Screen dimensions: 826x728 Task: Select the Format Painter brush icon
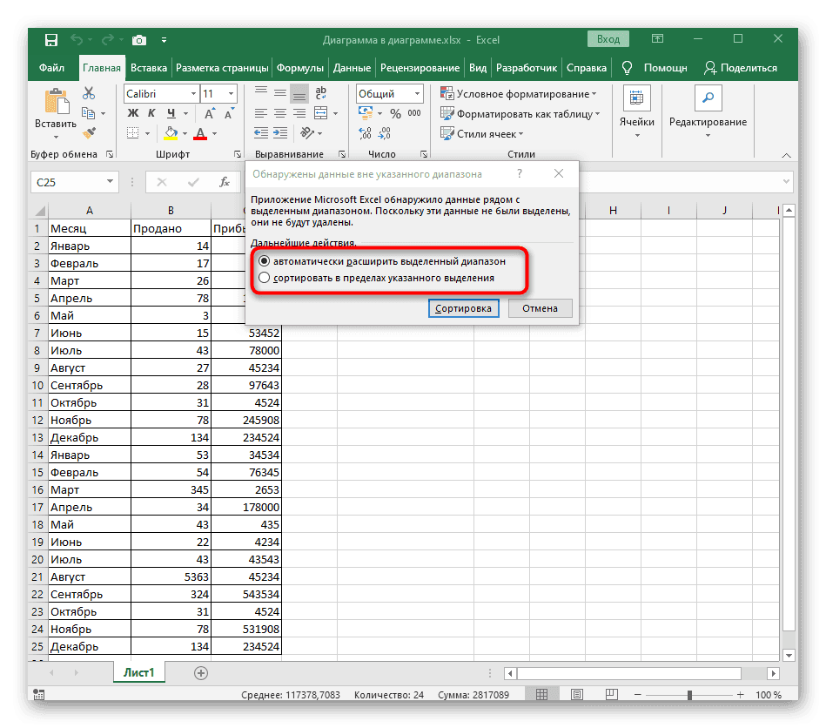[x=89, y=133]
